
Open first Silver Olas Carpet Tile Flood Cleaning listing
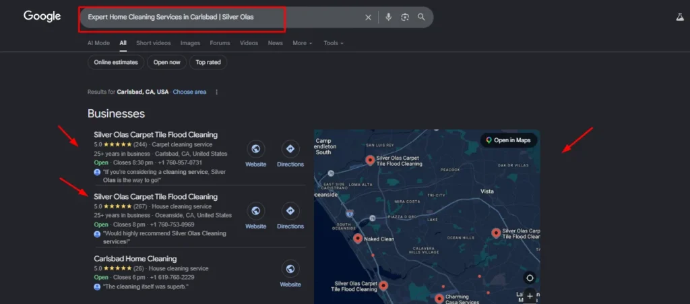[156, 135]
